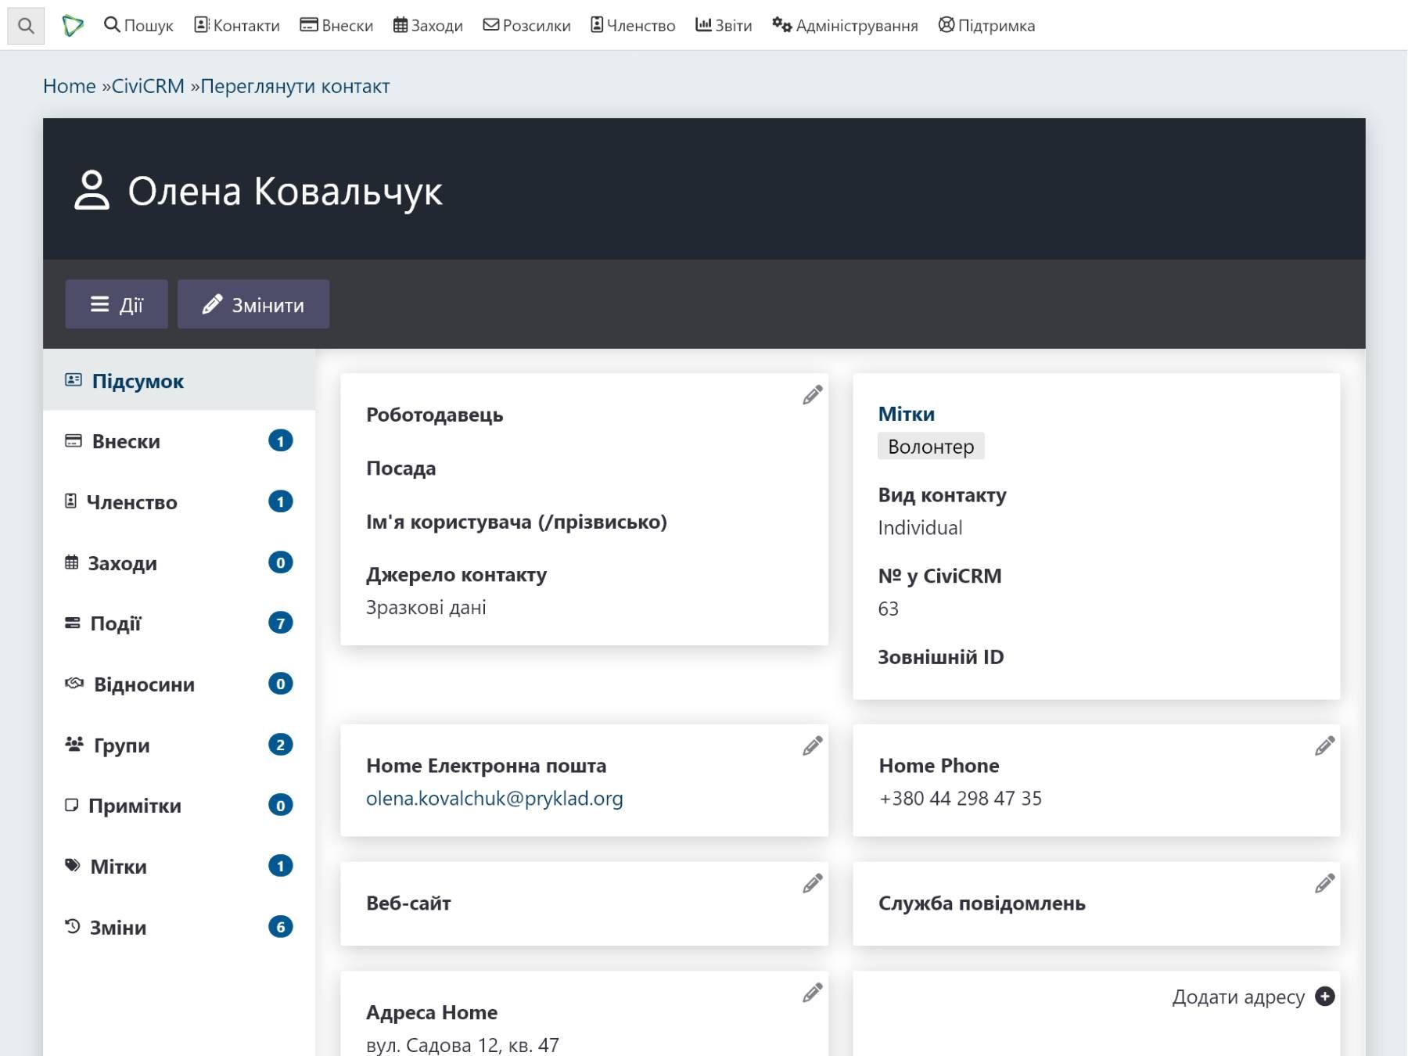Click the Заходи count badge showing 0
The width and height of the screenshot is (1408, 1056).
[x=281, y=562]
